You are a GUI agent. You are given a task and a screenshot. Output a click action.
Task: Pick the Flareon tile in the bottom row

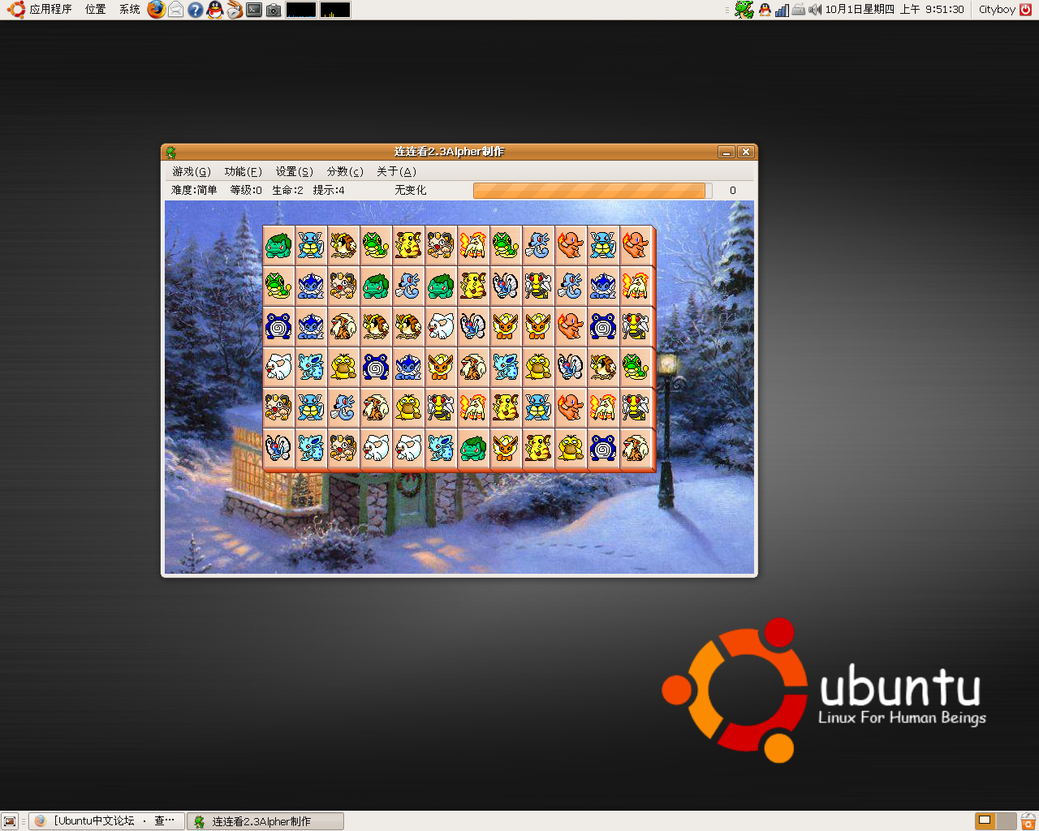506,447
